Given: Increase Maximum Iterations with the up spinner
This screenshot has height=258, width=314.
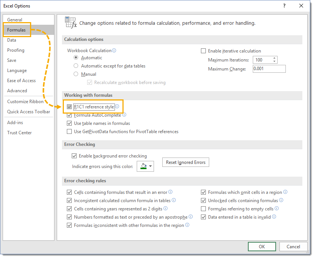Looking at the screenshot, I should (274, 58).
